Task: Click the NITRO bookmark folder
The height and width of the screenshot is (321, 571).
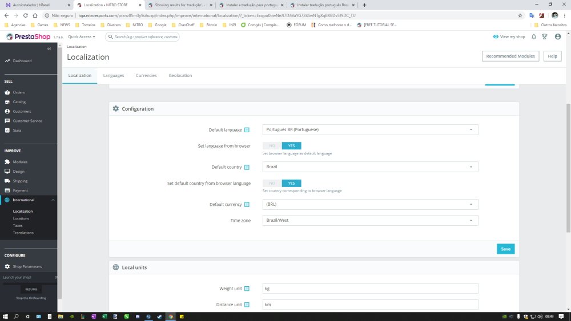Action: coord(134,25)
